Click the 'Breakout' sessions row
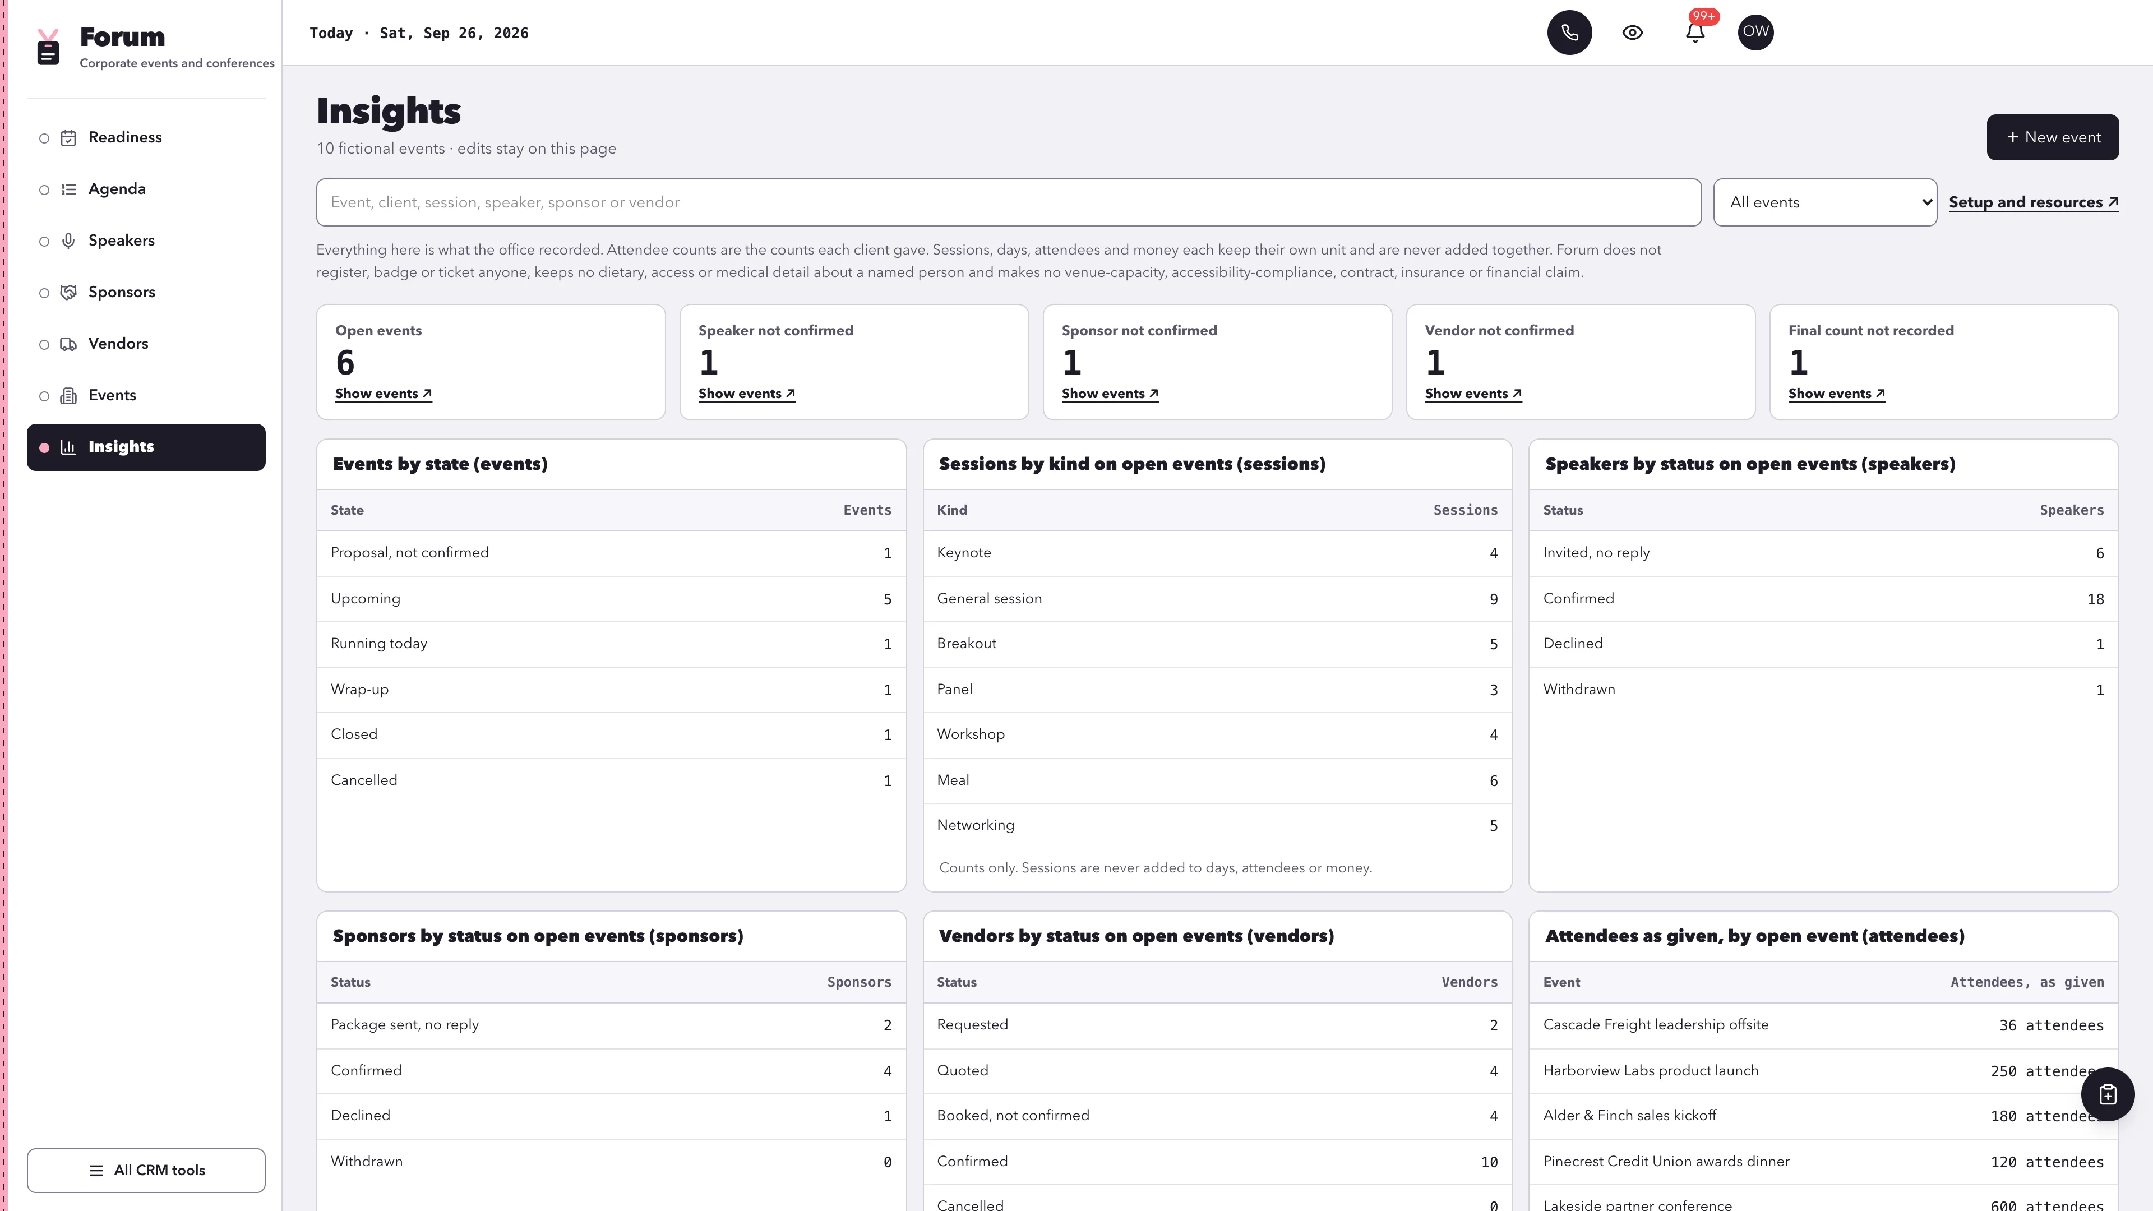 click(x=1217, y=644)
